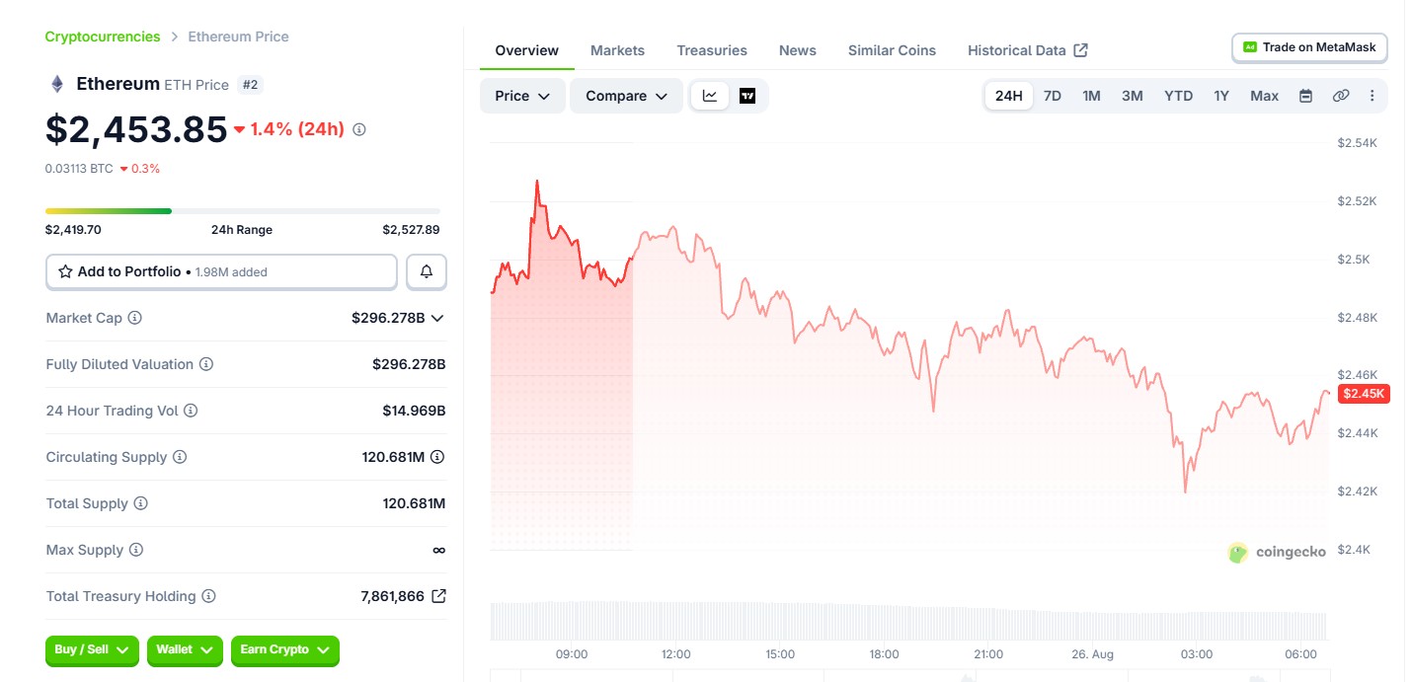Click the 24h Range progress bar
Screen dimensions: 1411x682
click(243, 210)
